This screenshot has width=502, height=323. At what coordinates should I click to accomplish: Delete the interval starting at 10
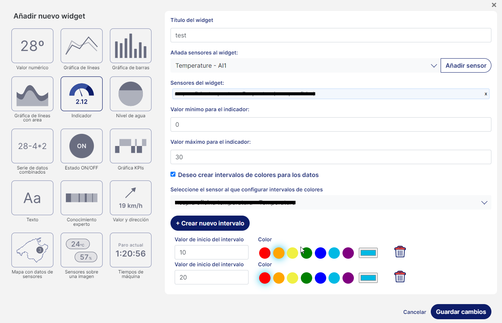[400, 252]
